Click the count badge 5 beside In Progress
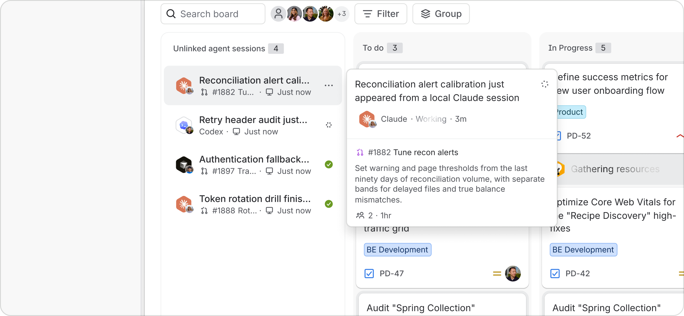Image resolution: width=684 pixels, height=316 pixels. pyautogui.click(x=603, y=48)
